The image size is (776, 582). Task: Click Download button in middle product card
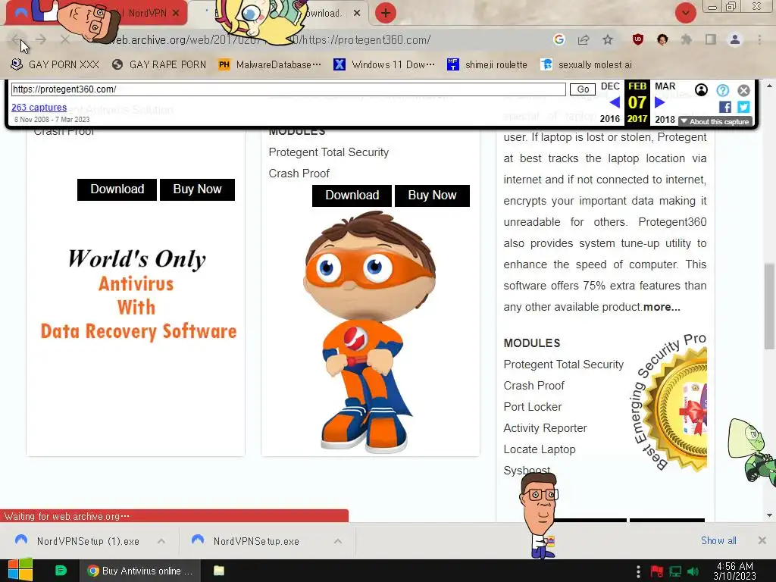coord(352,196)
